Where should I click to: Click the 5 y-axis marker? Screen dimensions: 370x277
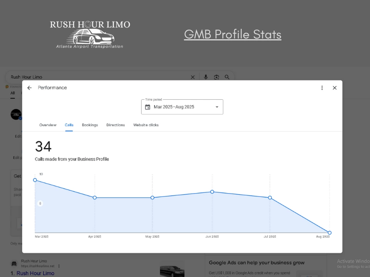[40, 204]
